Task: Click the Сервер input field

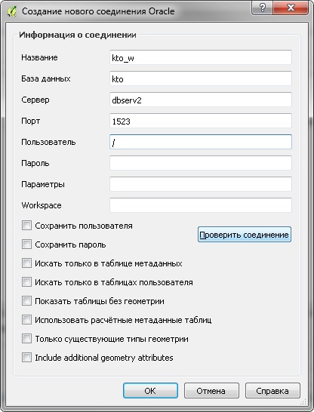Action: click(x=201, y=100)
